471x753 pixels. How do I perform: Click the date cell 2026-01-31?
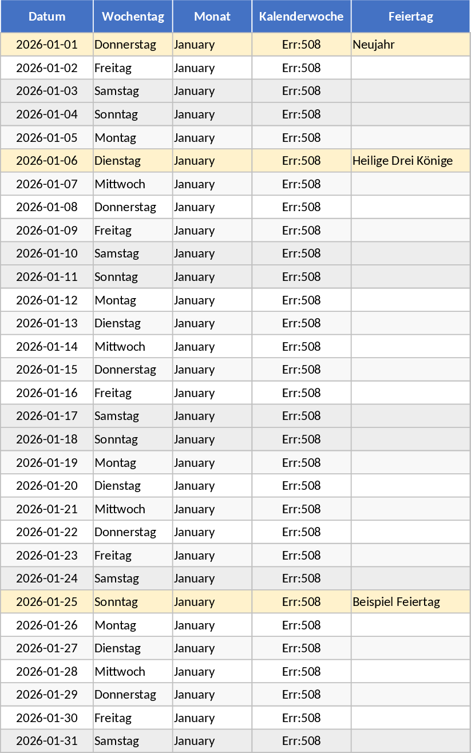47,741
